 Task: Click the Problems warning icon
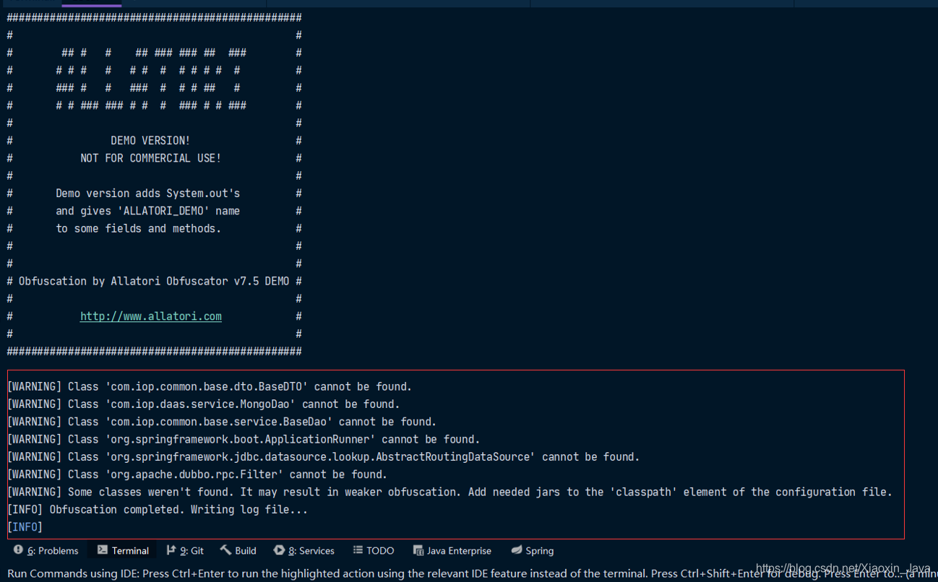tap(18, 550)
